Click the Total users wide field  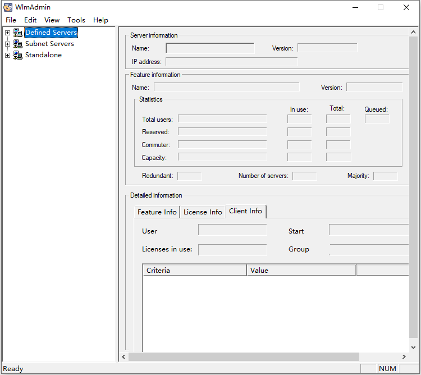tap(222, 119)
